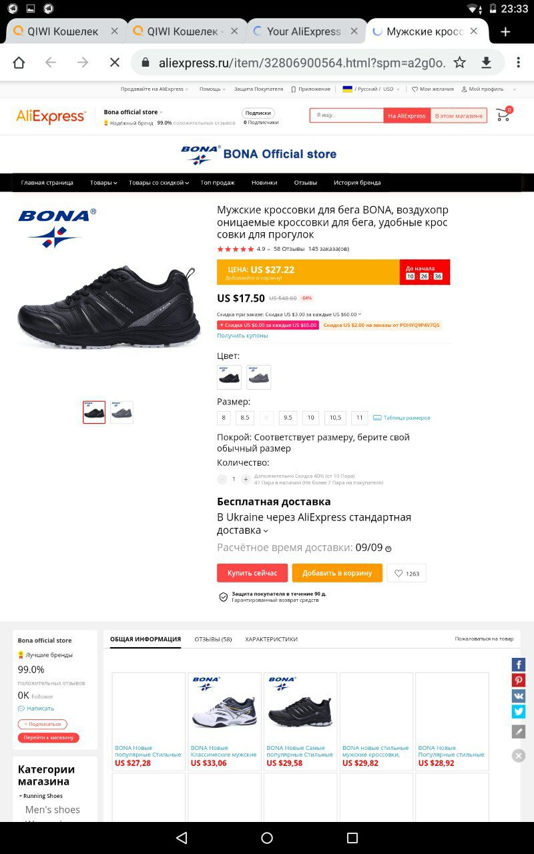
Task: Go to browser home page icon
Action: point(19,63)
